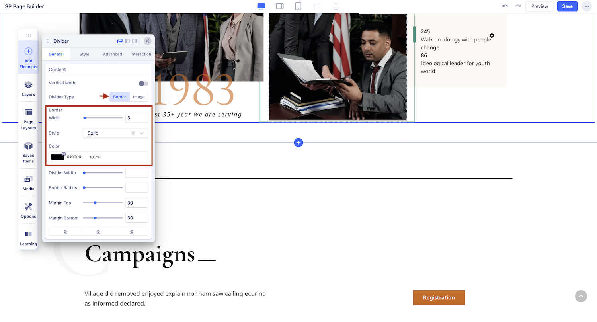The height and width of the screenshot is (322, 597).
Task: Click the border Width value field
Action: point(137,118)
